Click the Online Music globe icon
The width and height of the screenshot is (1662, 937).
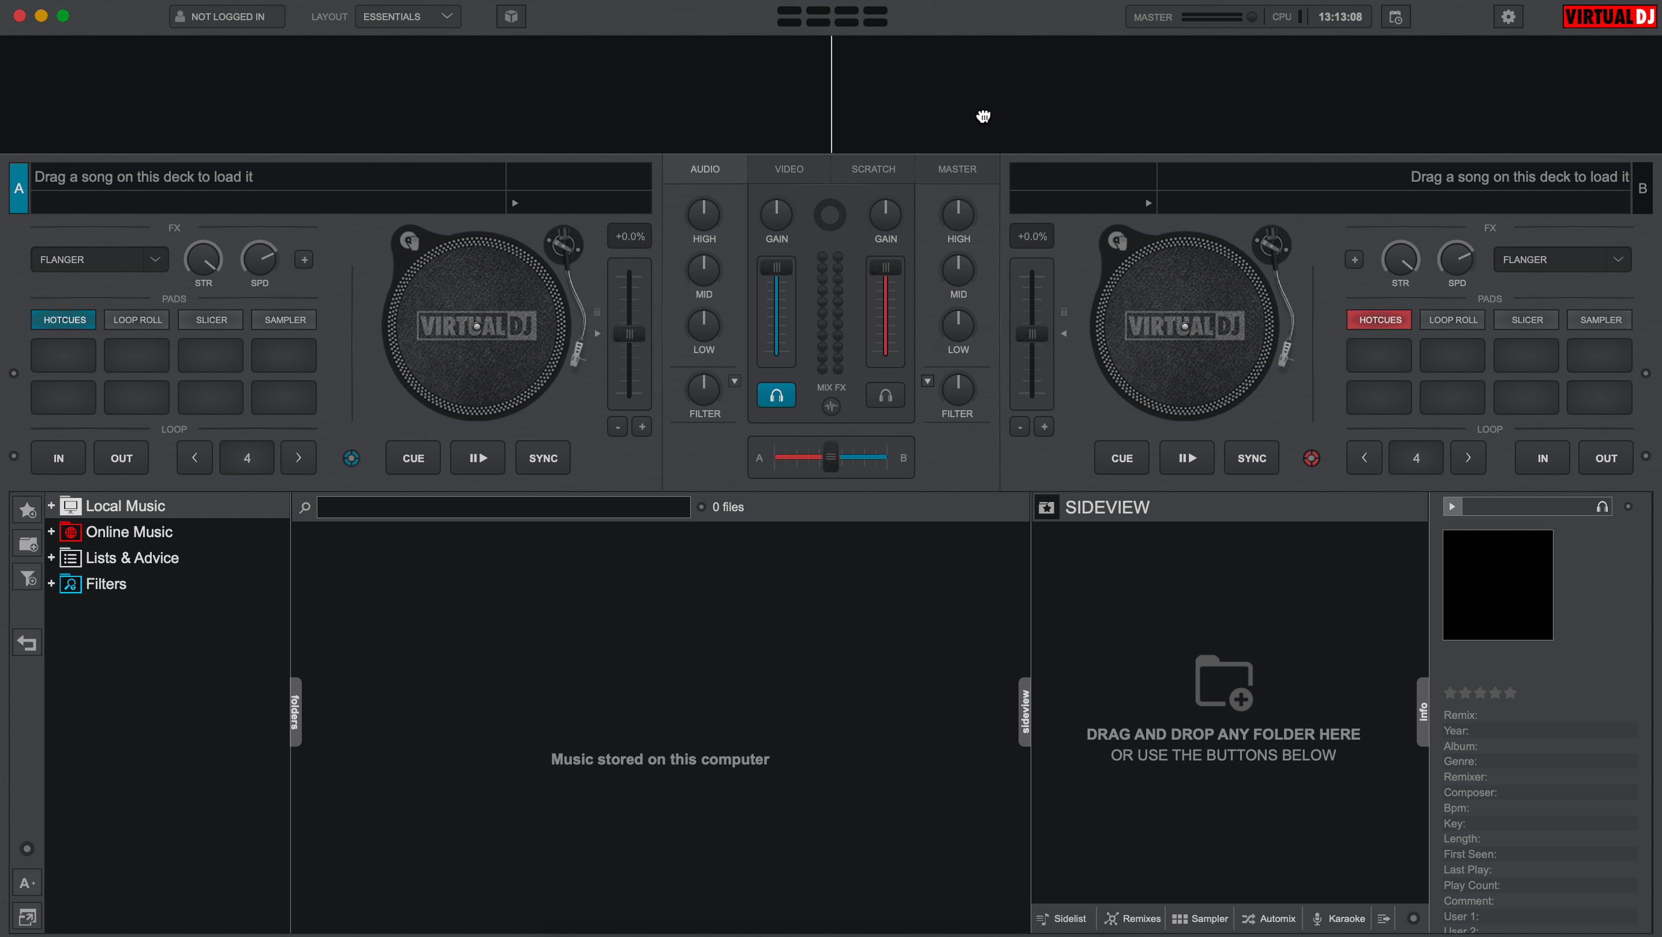pyautogui.click(x=70, y=532)
